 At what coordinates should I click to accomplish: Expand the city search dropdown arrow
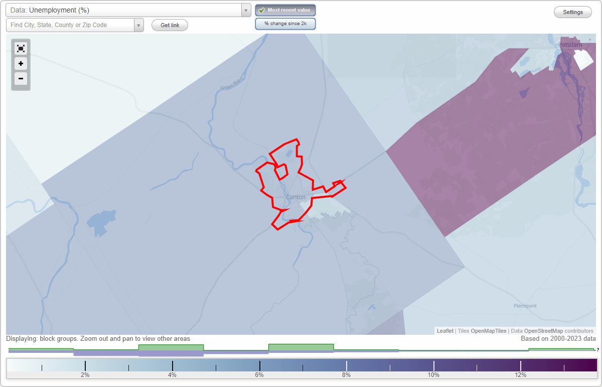(138, 25)
